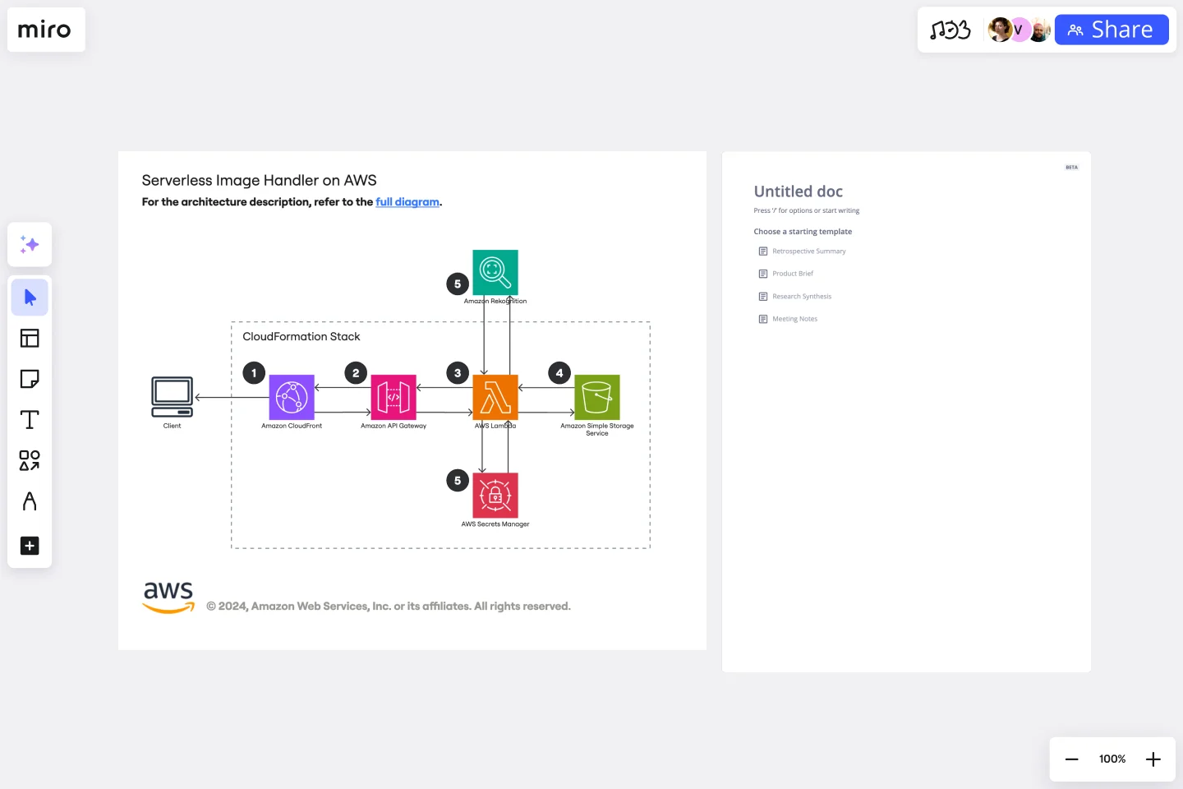Open the templates layout tool

tap(30, 338)
